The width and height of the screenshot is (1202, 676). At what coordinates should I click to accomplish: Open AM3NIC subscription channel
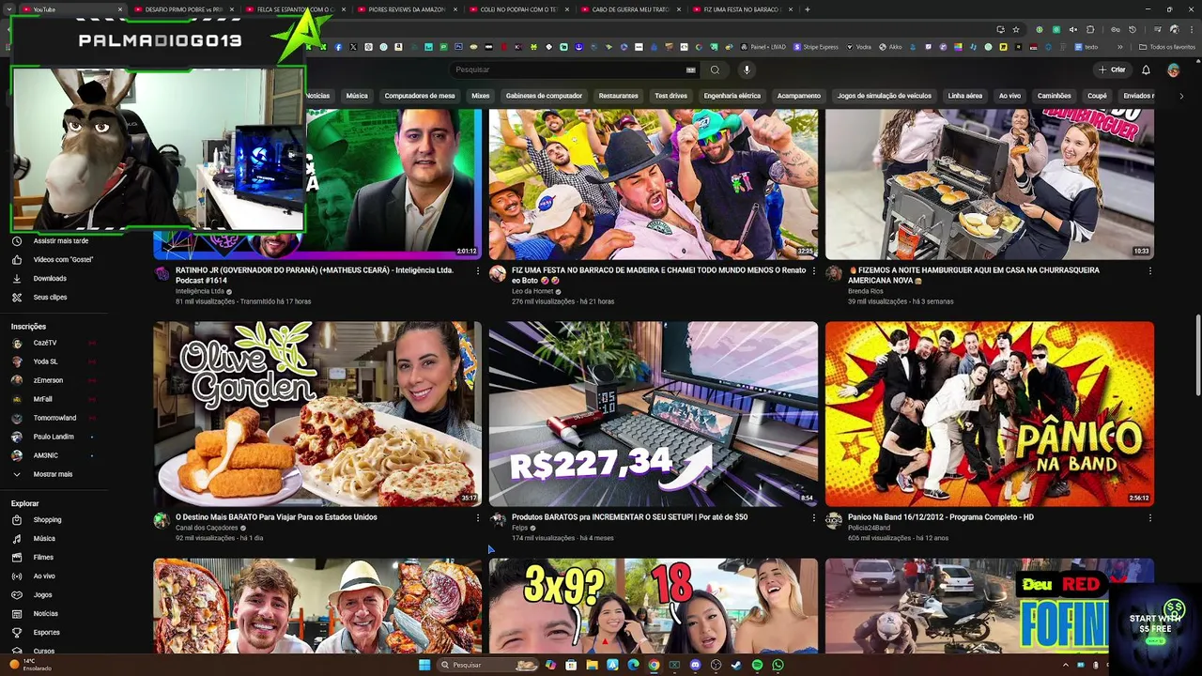point(45,455)
